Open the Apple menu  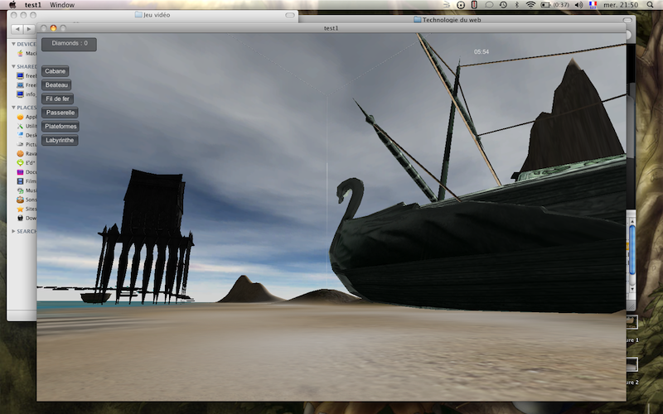coord(12,5)
